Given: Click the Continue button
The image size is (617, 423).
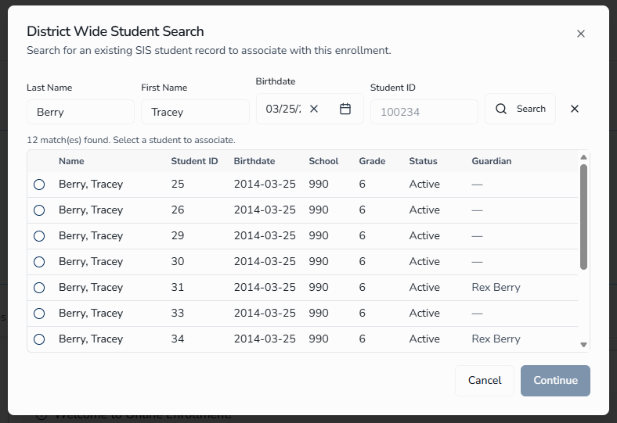Looking at the screenshot, I should coord(555,381).
